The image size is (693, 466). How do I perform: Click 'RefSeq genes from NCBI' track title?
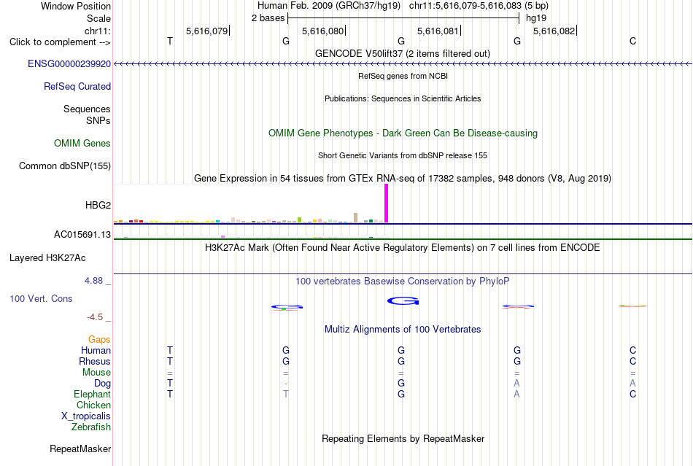click(403, 76)
